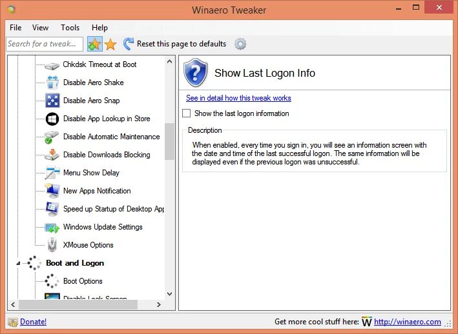Click the Menu Show Delay icon

pyautogui.click(x=52, y=173)
